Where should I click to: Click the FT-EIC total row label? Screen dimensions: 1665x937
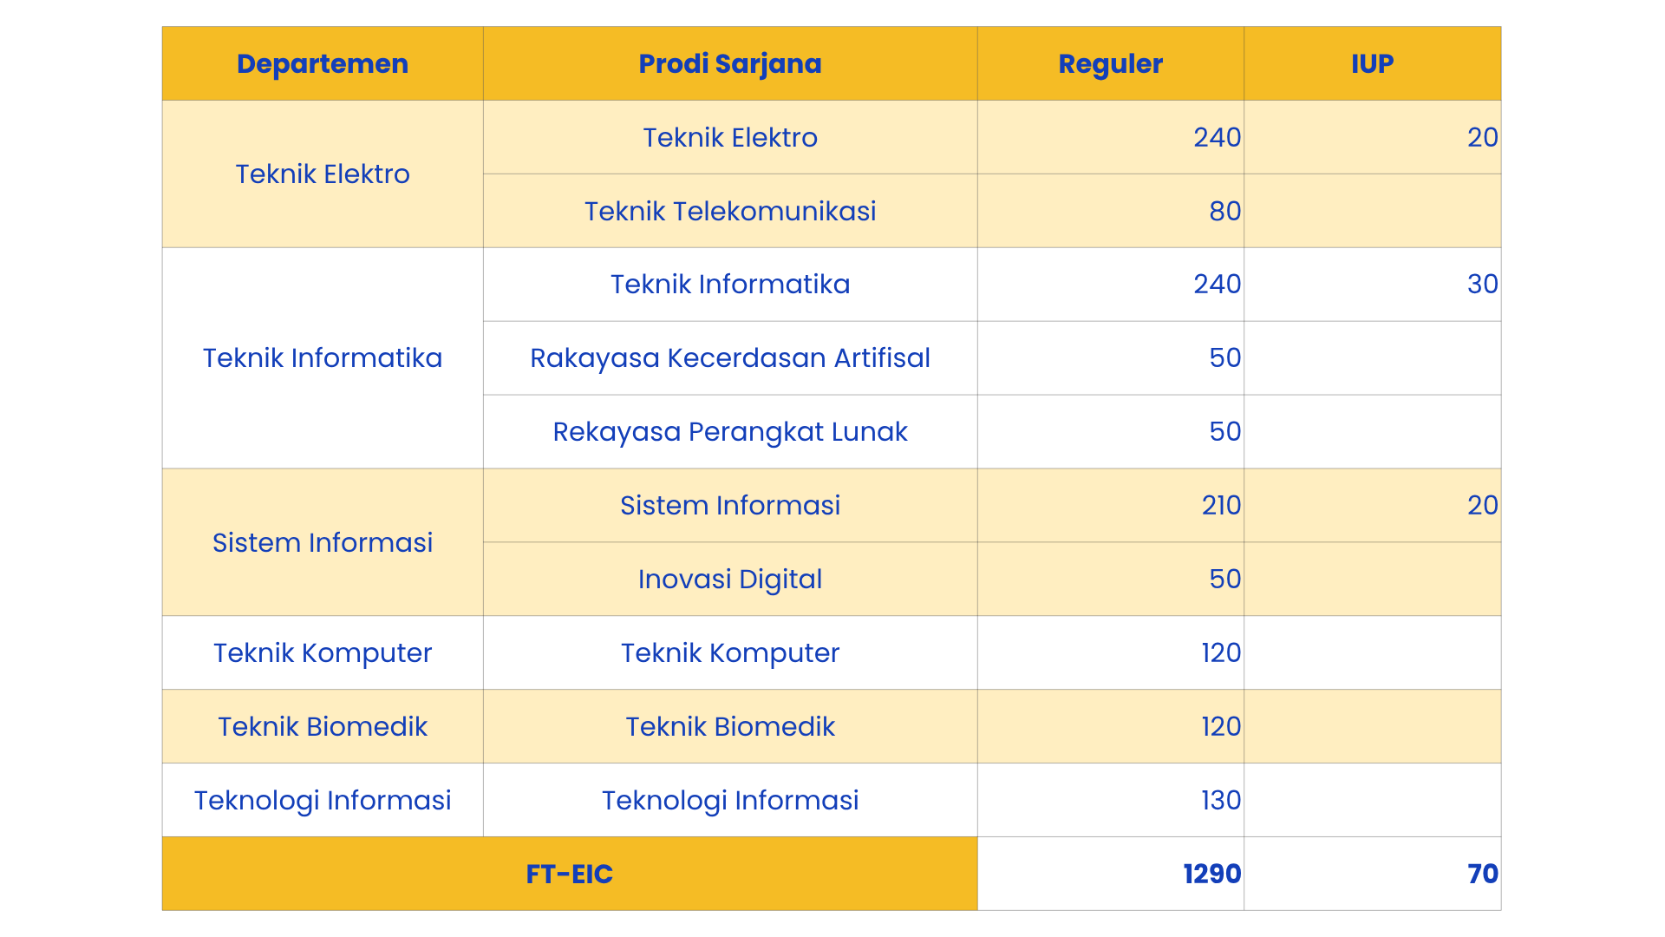click(x=569, y=874)
